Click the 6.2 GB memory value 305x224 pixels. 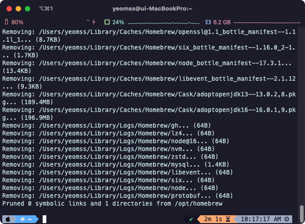222,22
